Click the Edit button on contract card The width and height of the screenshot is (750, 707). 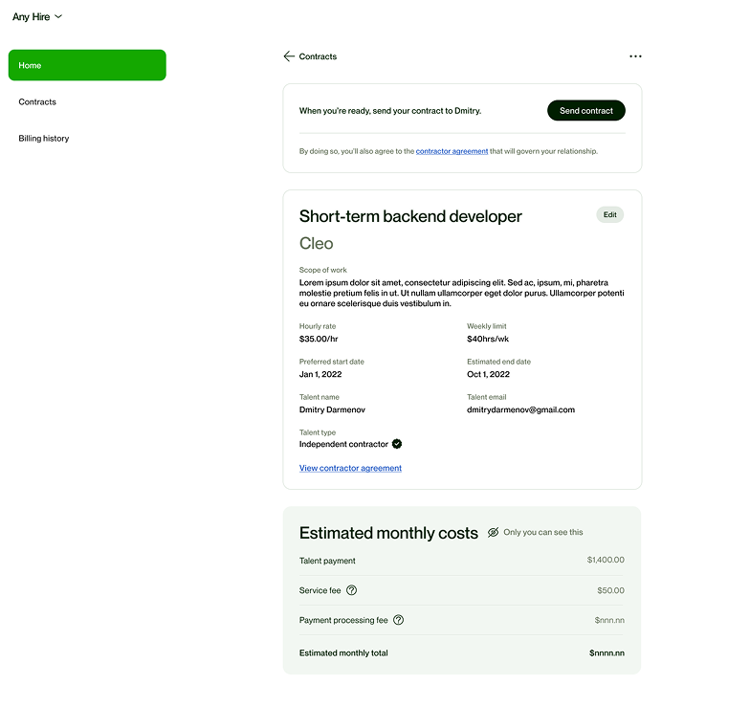(x=610, y=214)
